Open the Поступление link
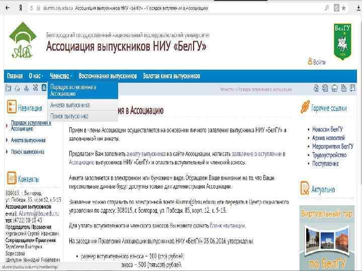 [x=325, y=164]
